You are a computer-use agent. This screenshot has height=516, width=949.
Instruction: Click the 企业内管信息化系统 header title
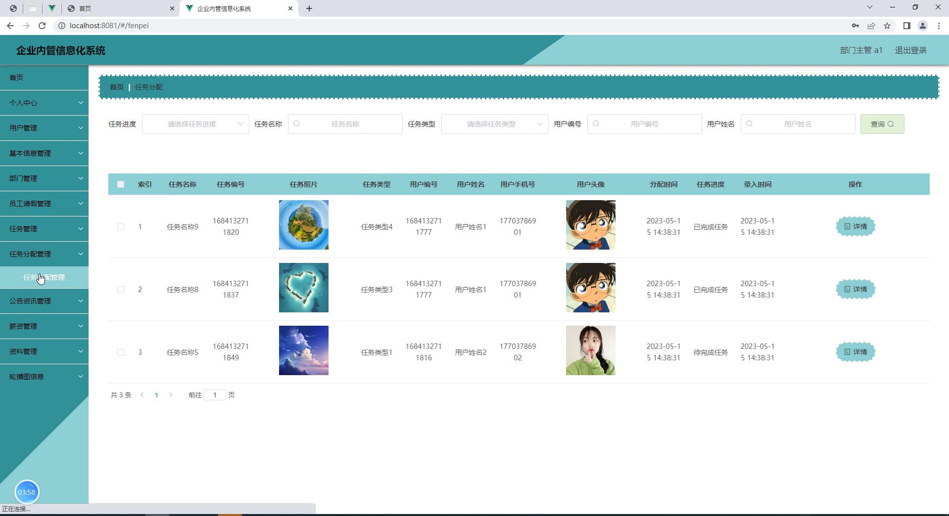click(x=61, y=50)
